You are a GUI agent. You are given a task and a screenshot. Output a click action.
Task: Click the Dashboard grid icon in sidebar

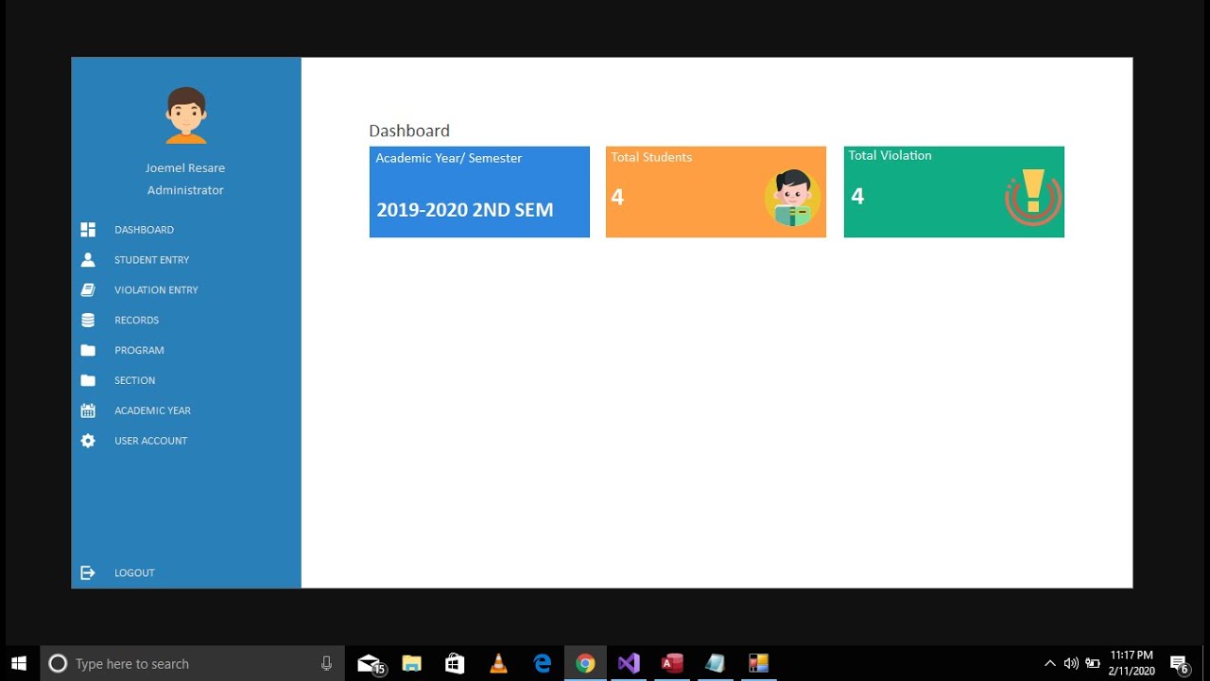point(88,230)
